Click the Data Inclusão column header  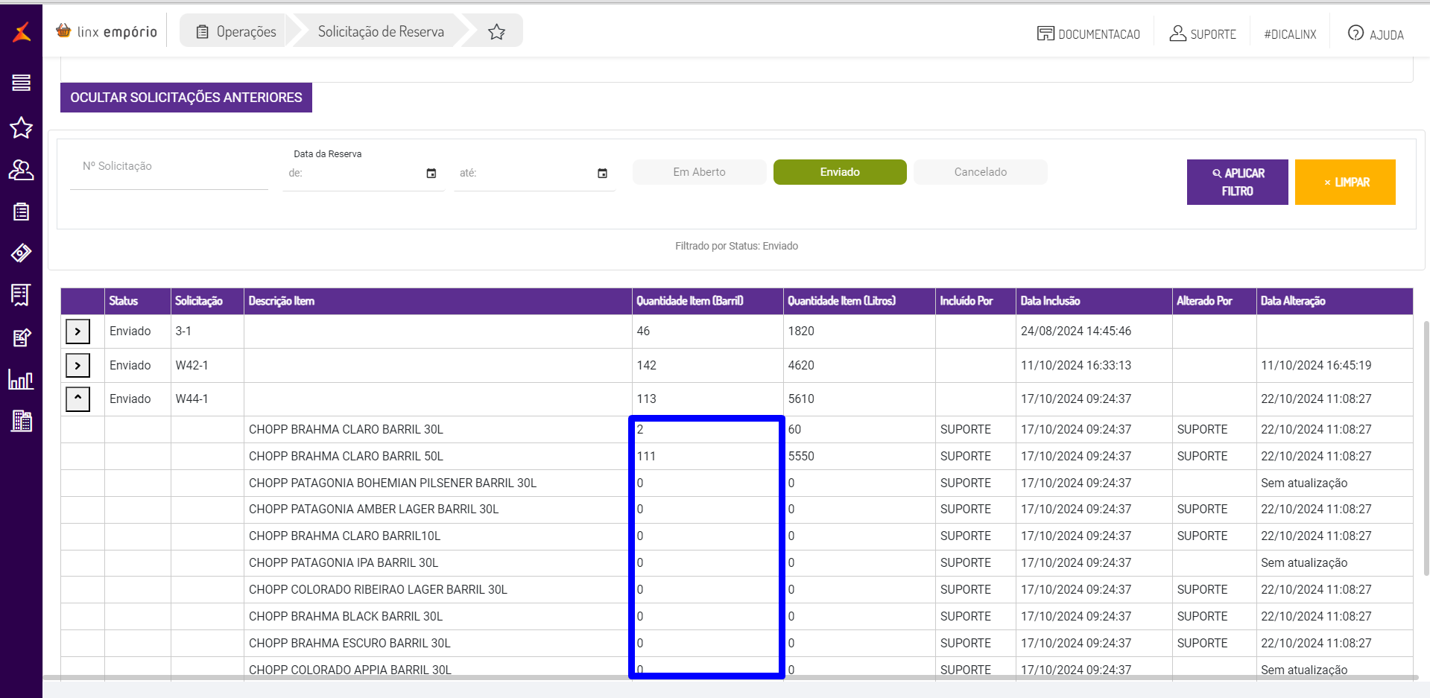point(1095,301)
